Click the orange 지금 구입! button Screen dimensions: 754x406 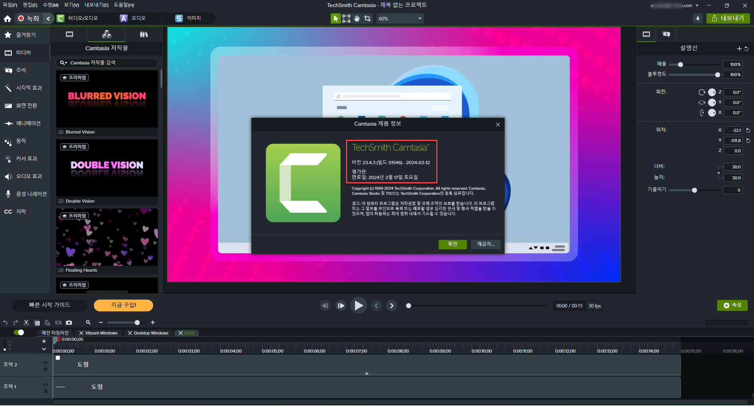point(123,305)
